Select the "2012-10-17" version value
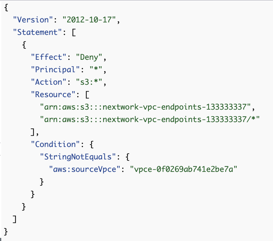This screenshot has width=273, height=241. 89,20
